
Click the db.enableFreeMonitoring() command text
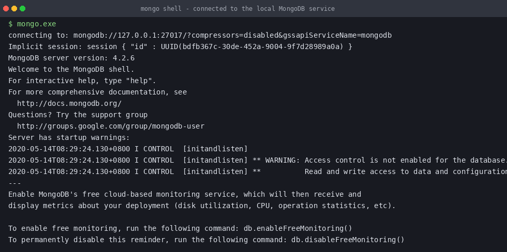coord(298,228)
